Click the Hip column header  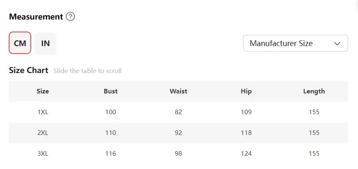coord(246,91)
